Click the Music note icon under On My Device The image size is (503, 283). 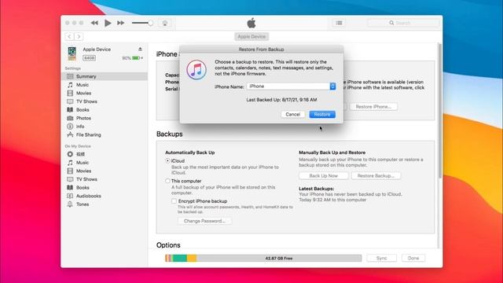[x=70, y=163]
